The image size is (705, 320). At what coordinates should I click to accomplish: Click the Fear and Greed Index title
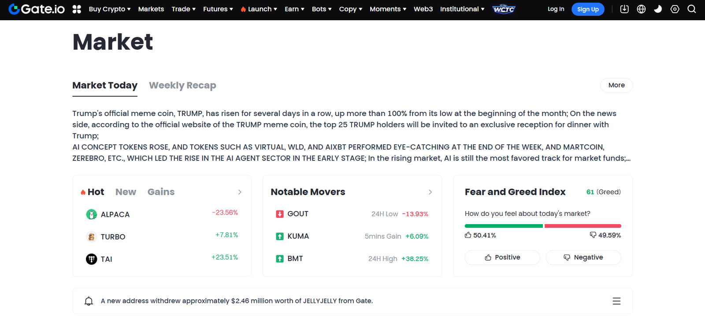(x=515, y=192)
